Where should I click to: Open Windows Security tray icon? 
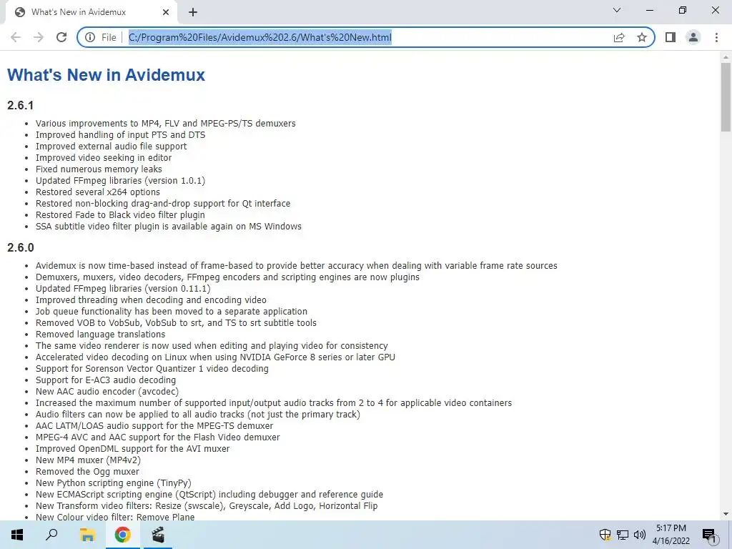605,535
